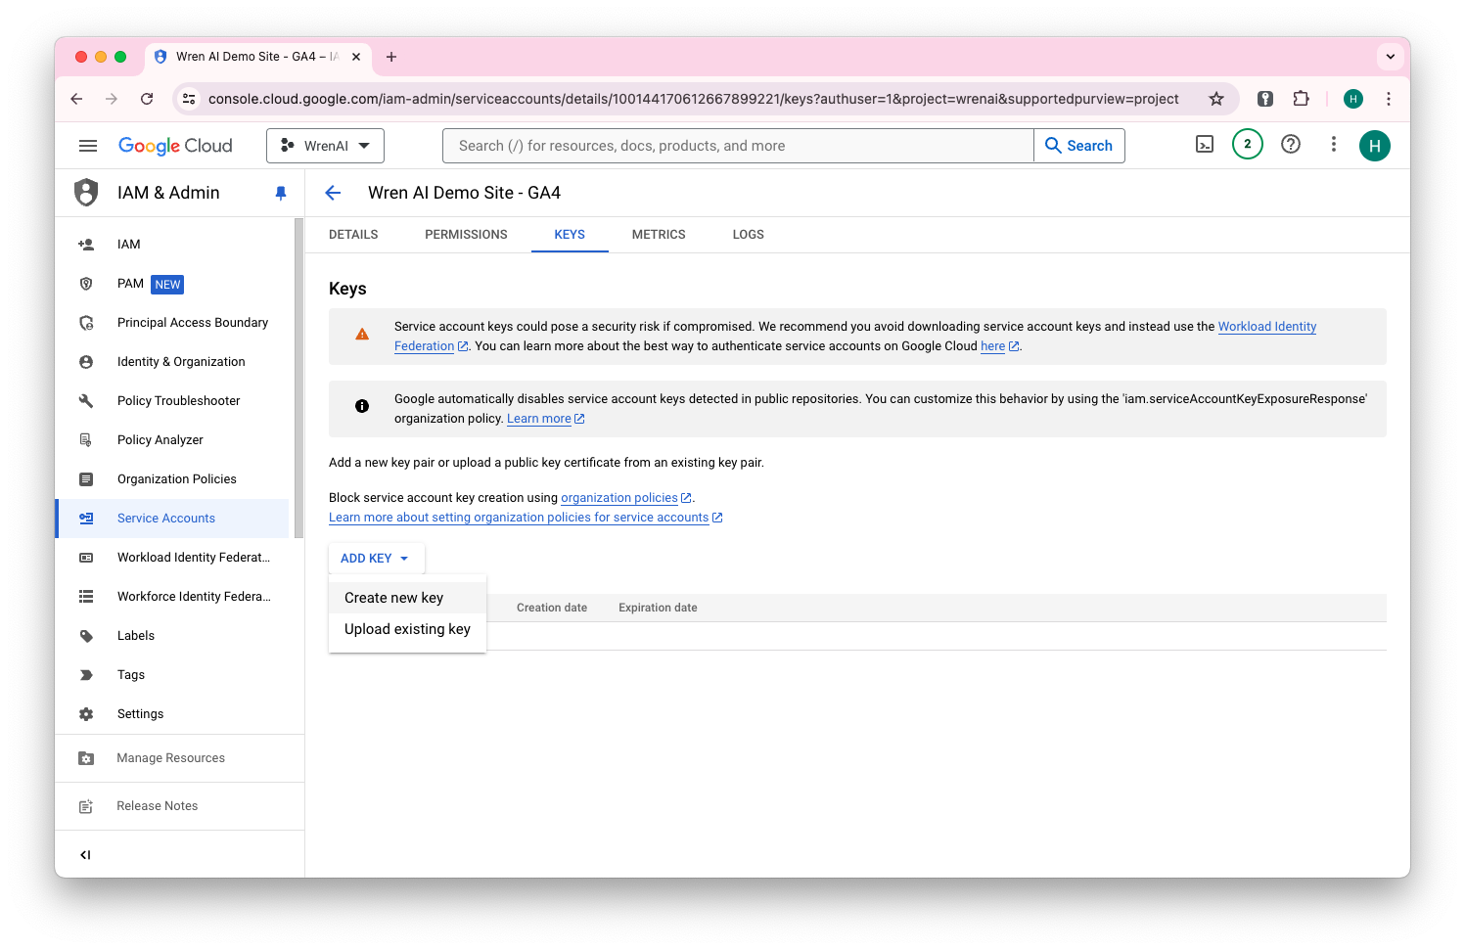Open Workload Identity Federation sidebar item
This screenshot has height=950, width=1465.
click(172, 558)
